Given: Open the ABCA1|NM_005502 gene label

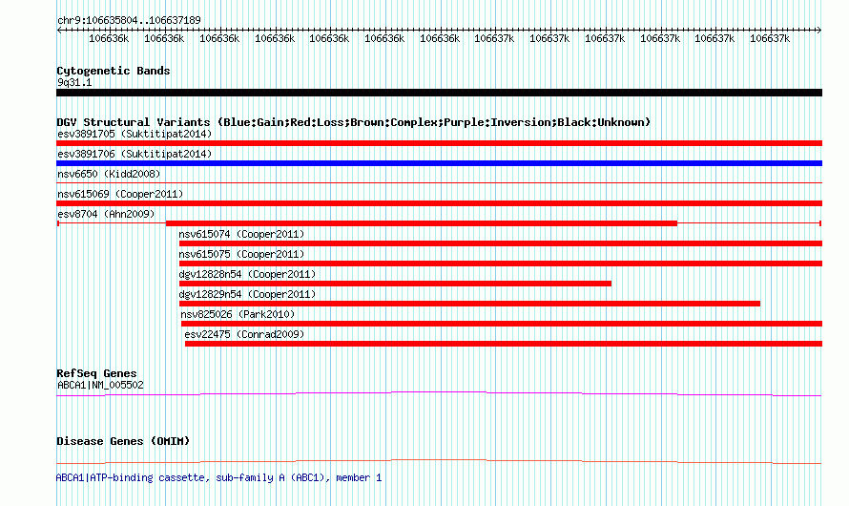Looking at the screenshot, I should point(100,385).
